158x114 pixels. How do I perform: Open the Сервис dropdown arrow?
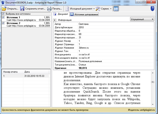click(111, 9)
